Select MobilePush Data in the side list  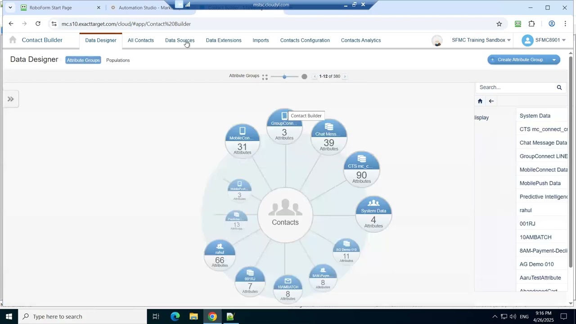point(540,183)
